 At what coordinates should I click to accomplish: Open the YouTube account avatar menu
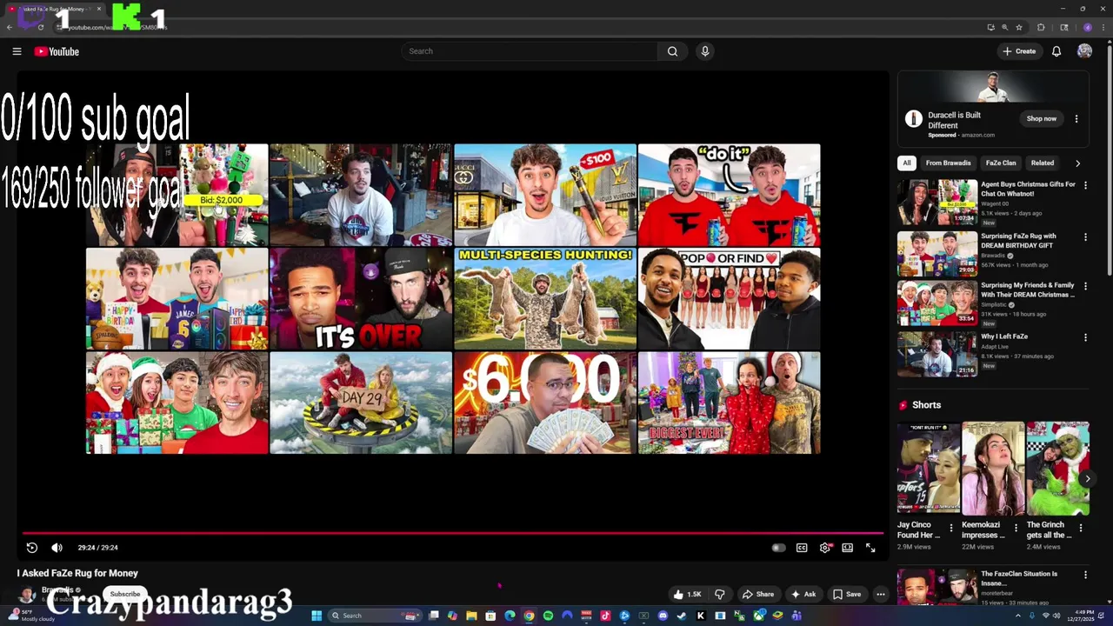pos(1084,51)
